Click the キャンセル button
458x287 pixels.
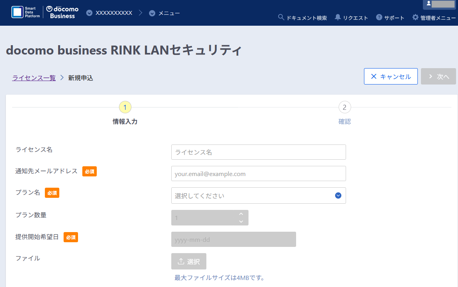[391, 76]
